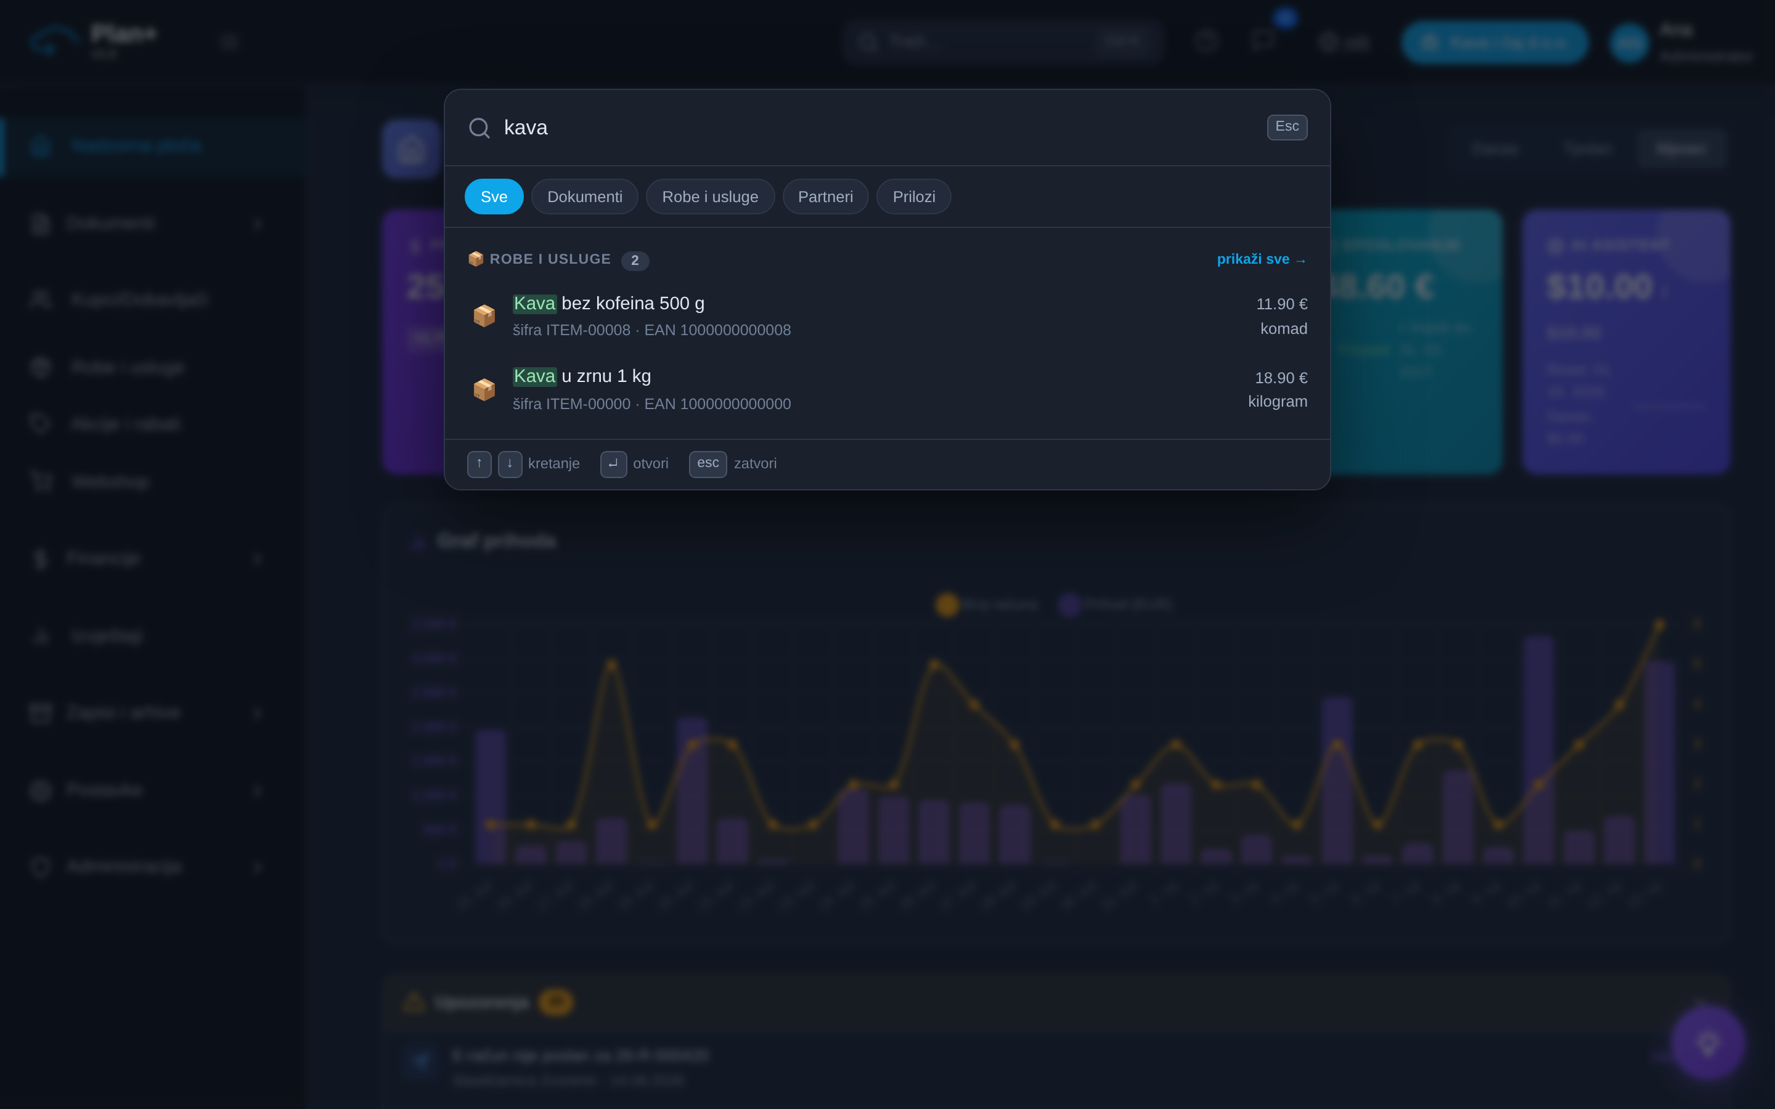Close the search dialog with the Esc button
The width and height of the screenshot is (1775, 1109).
point(1286,127)
